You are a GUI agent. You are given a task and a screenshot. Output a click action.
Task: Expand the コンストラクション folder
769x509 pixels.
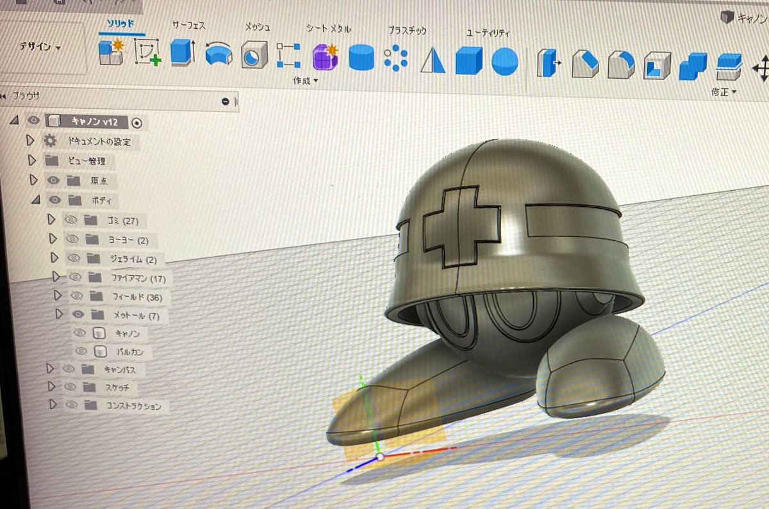coord(52,405)
